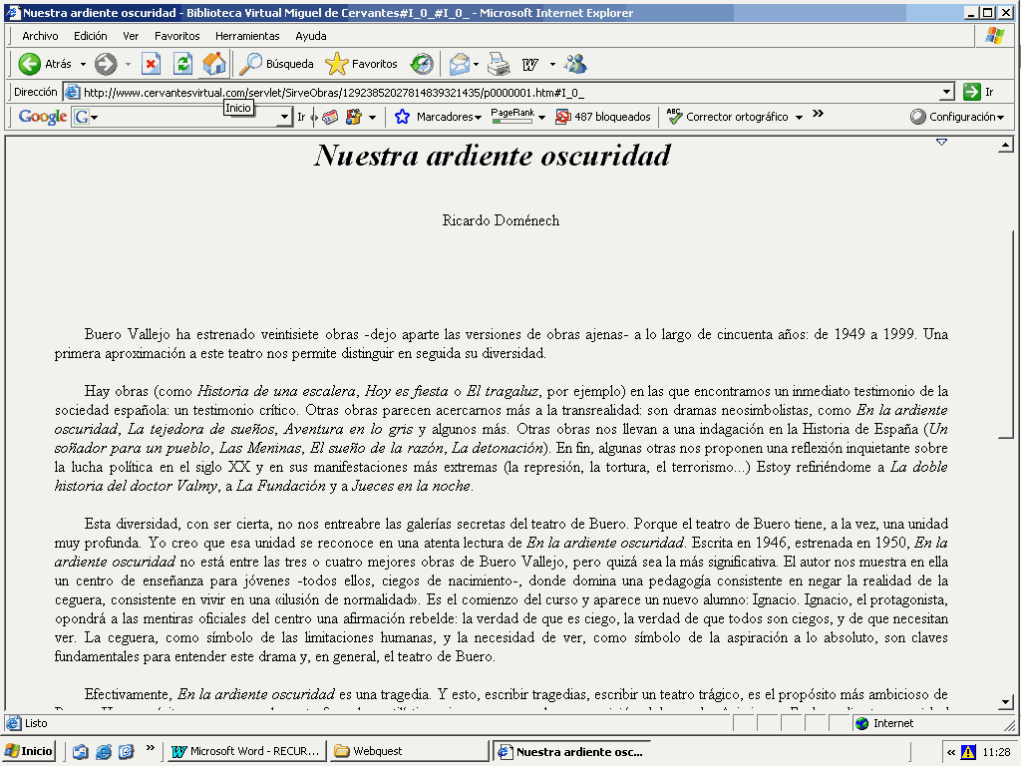Expand the Mail button dropdown
Viewport: 1021px width, 766px height.
(x=476, y=64)
